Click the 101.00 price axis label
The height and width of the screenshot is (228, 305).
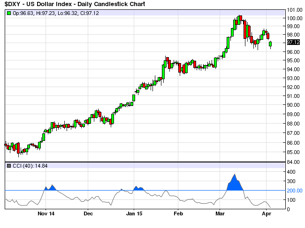[295, 10]
